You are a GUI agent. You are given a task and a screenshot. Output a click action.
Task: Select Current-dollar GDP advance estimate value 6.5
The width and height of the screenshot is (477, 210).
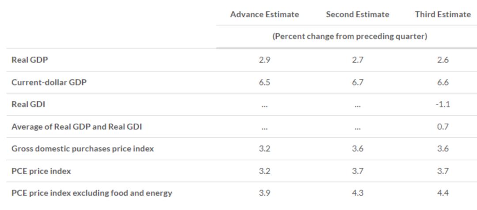click(x=264, y=82)
